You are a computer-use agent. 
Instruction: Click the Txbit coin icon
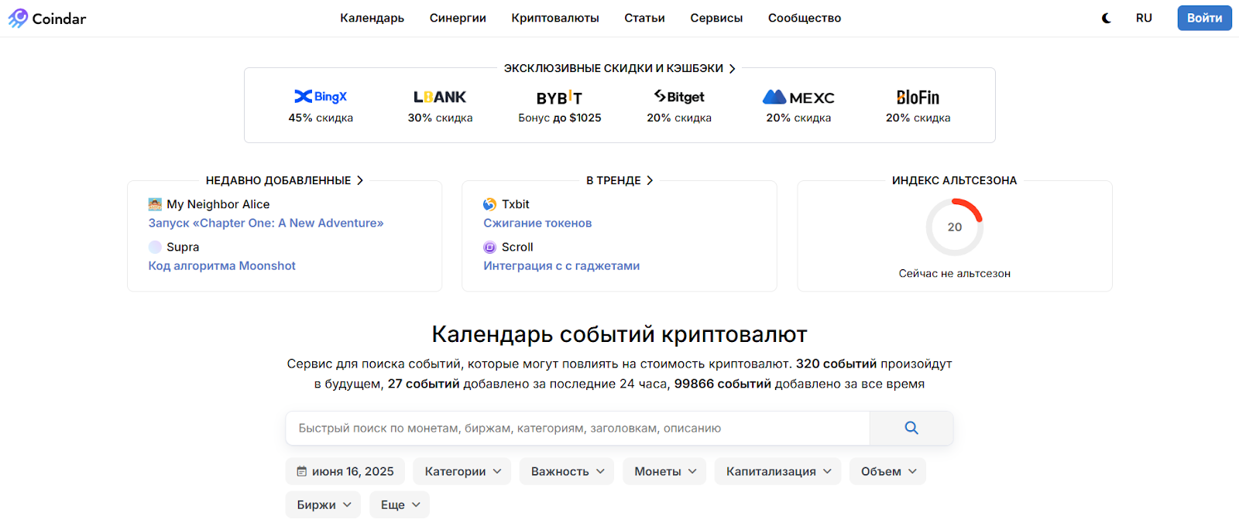click(489, 204)
